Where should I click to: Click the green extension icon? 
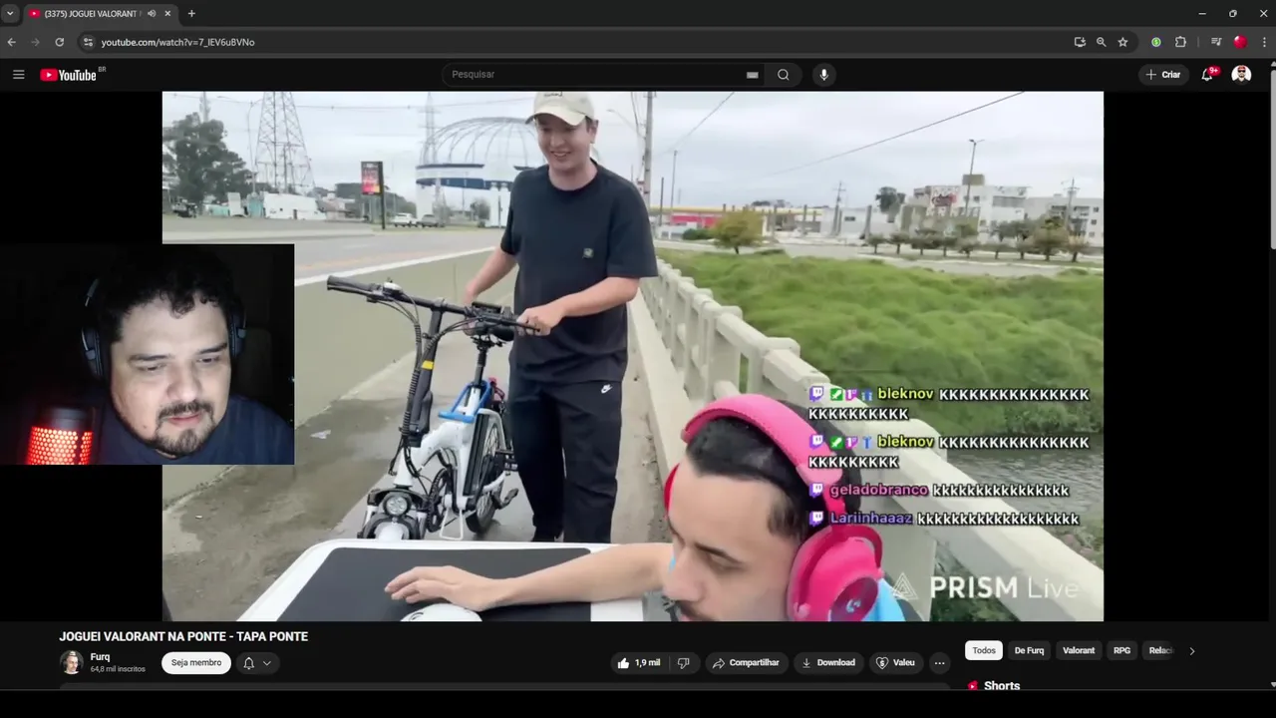pos(1156,42)
